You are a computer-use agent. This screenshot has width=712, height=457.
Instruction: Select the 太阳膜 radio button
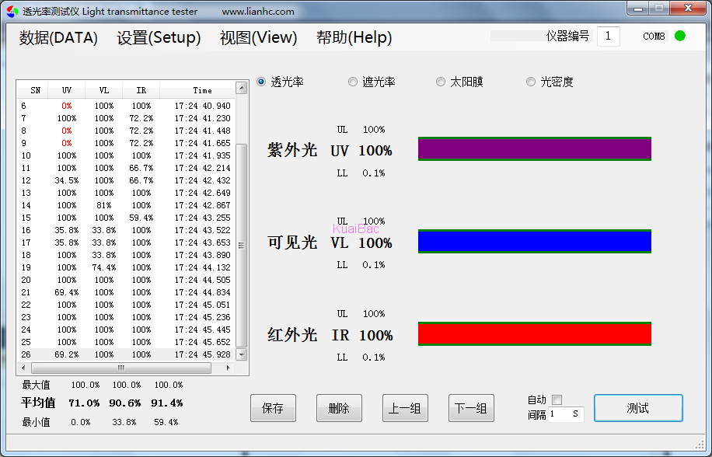click(441, 82)
